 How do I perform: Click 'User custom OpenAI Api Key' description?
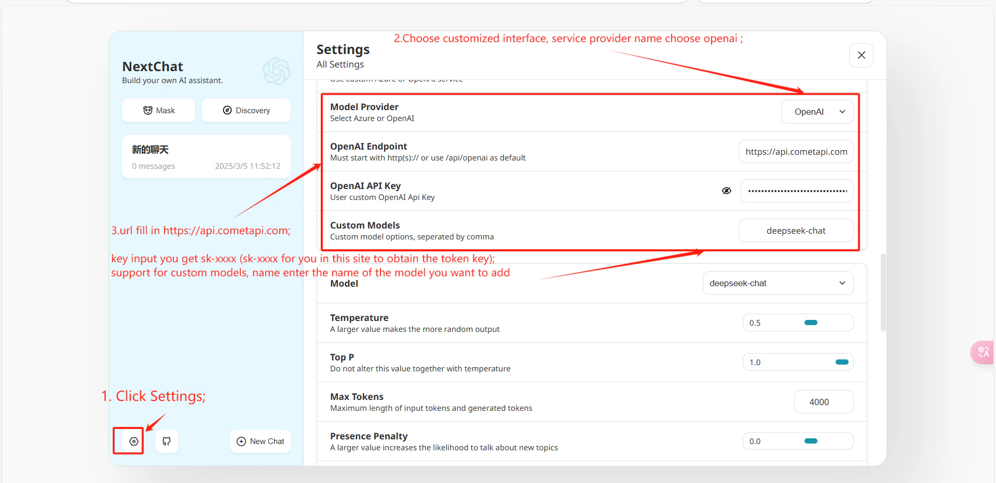click(x=383, y=197)
